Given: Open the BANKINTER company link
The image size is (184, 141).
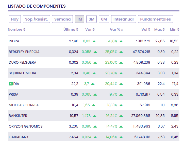Looking at the screenshot, I should (18, 116).
